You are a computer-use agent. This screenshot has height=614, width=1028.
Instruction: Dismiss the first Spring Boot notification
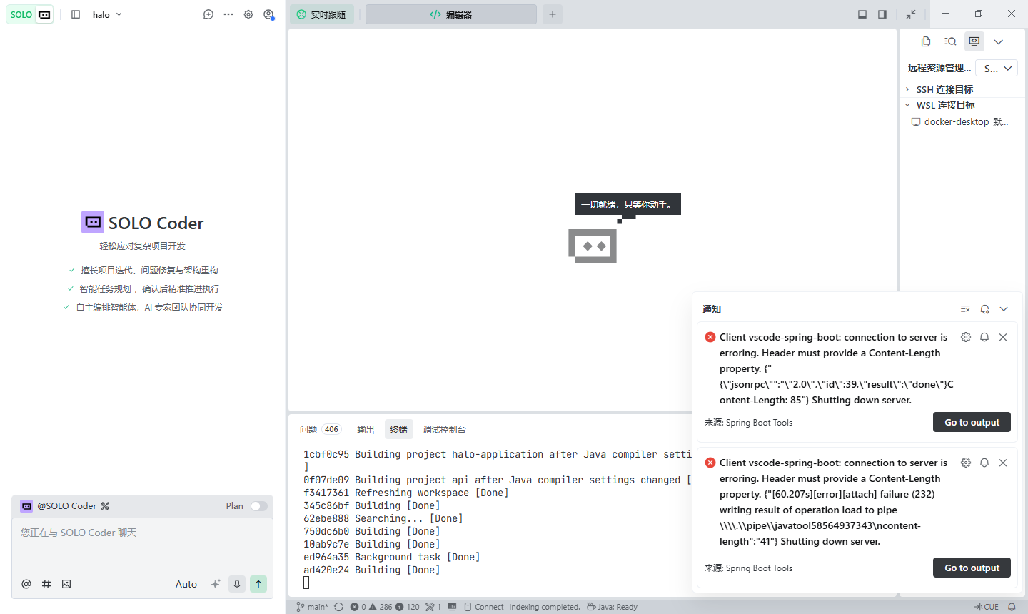[1003, 337]
